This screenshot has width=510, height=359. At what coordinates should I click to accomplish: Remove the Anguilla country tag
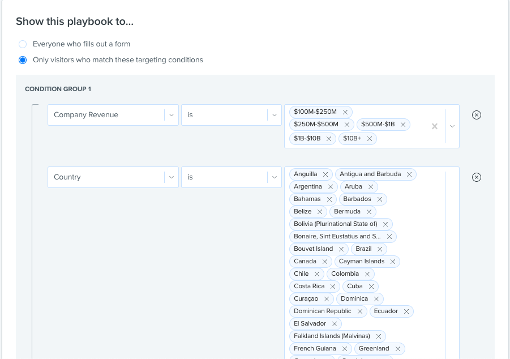click(x=325, y=174)
